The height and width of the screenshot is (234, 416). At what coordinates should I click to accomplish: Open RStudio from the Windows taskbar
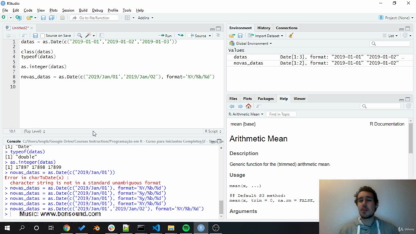(x=201, y=228)
